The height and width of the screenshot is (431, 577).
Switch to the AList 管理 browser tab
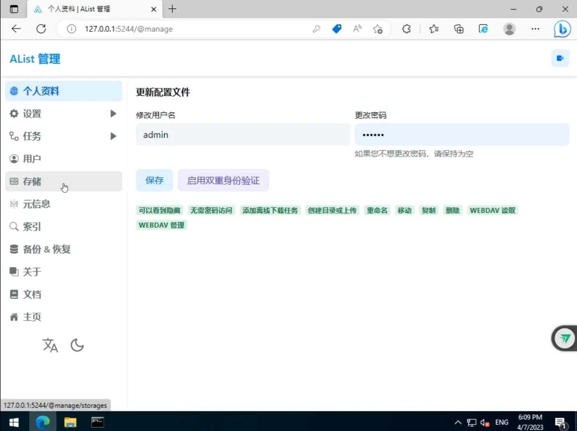point(84,9)
